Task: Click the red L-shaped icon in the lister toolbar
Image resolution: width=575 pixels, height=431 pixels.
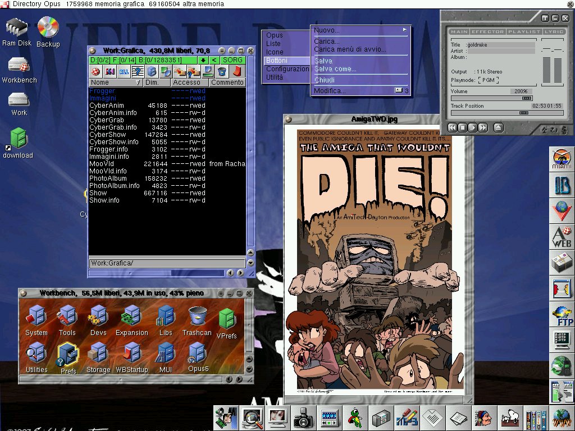Action: [x=236, y=71]
